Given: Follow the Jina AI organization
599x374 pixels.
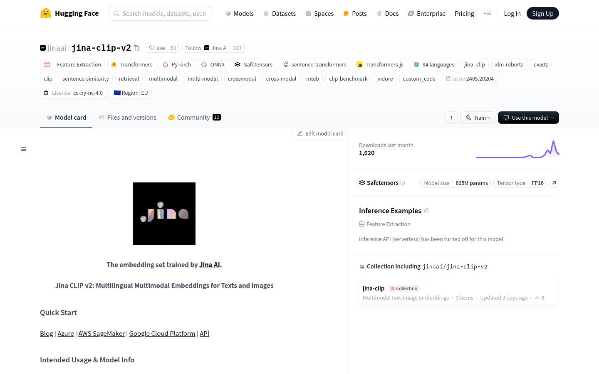Looking at the screenshot, I should [x=193, y=48].
